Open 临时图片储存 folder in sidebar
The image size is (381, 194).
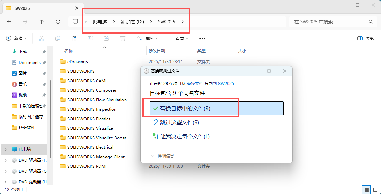(27, 117)
